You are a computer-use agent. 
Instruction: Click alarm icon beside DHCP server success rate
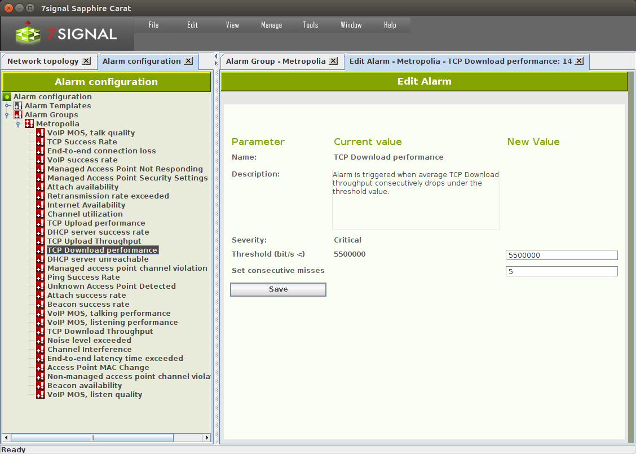[40, 232]
